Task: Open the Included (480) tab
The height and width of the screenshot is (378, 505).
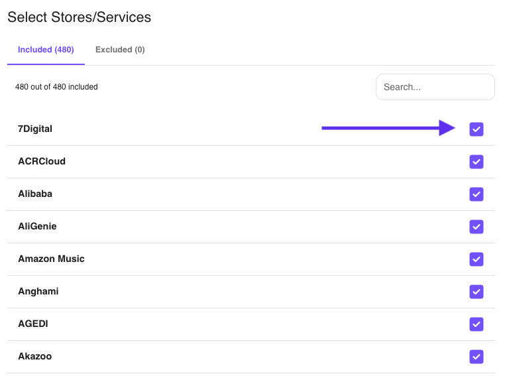Action: (46, 50)
